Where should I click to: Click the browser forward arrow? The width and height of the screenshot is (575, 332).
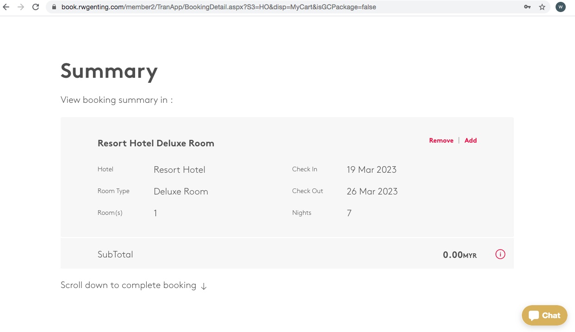coord(21,7)
